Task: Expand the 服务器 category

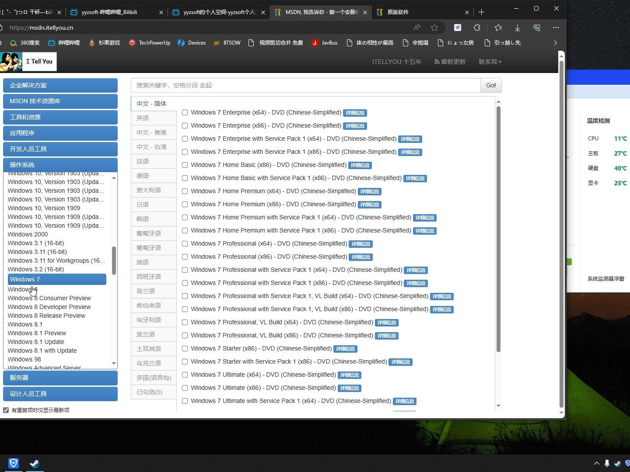Action: [x=60, y=378]
